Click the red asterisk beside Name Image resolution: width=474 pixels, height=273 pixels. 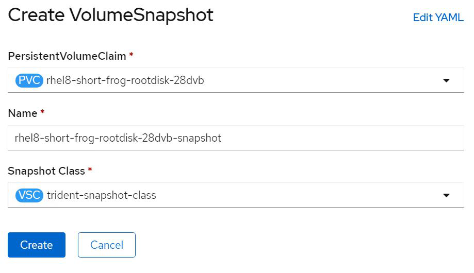point(42,113)
